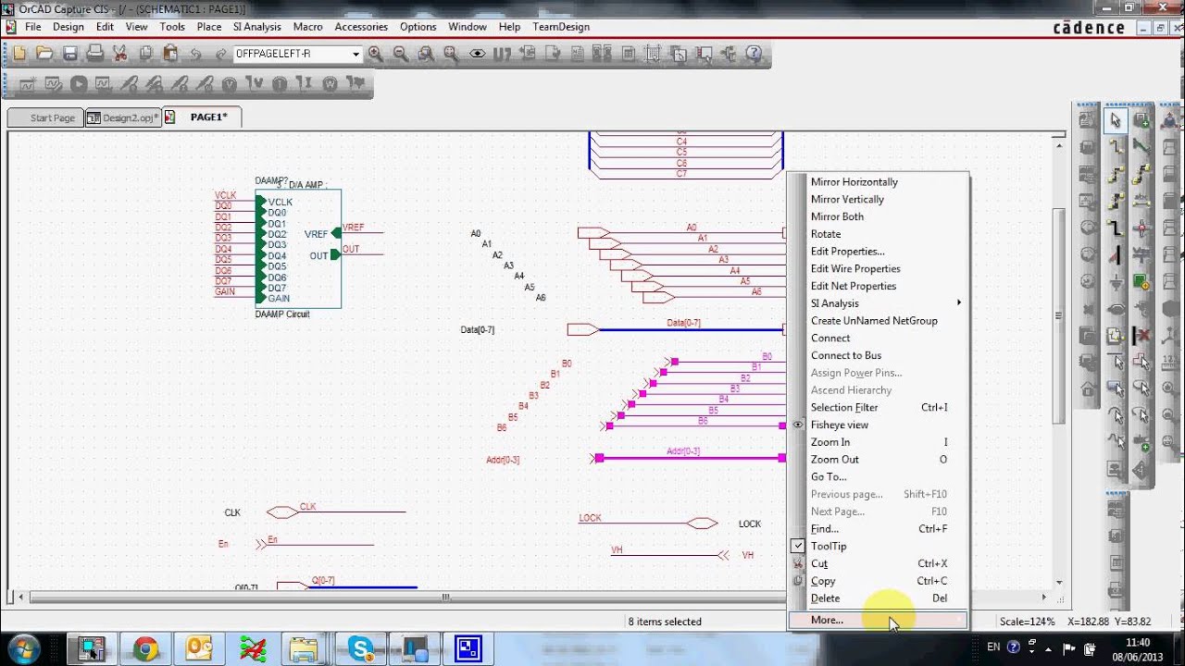Click the Annotate U? toolbar icon
Viewport: 1185px width, 666px height.
click(502, 54)
